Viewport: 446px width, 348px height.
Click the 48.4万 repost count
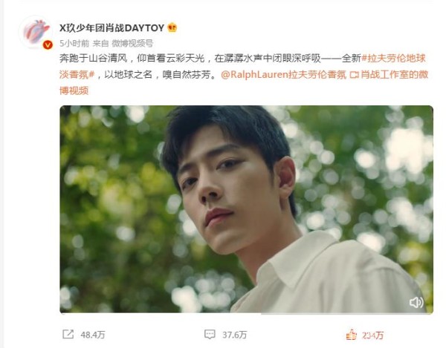click(x=93, y=335)
